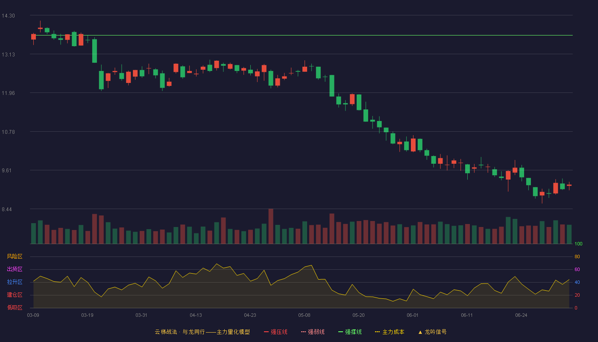This screenshot has height=342, width=598.
Task: Toggle the 主力成本 legend item
Action: [x=390, y=332]
